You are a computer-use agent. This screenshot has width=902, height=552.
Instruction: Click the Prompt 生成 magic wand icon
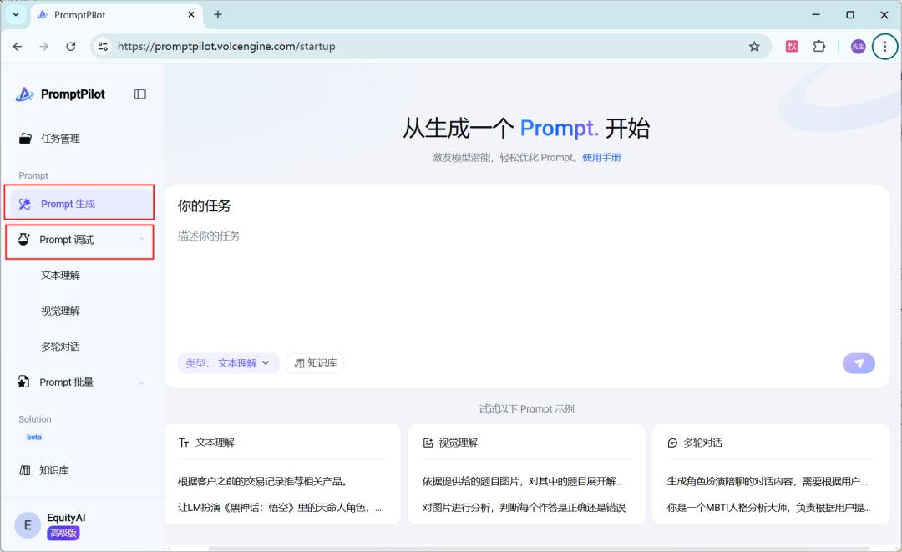pos(25,204)
